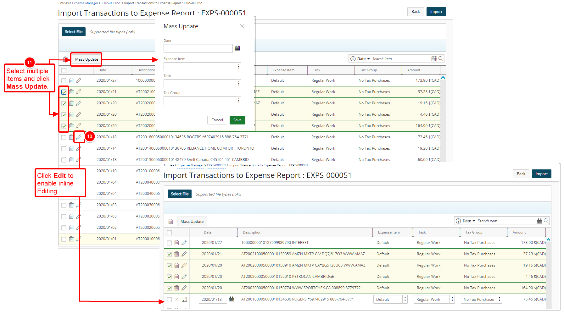Click inline date field 2020/01/18

coord(213,299)
